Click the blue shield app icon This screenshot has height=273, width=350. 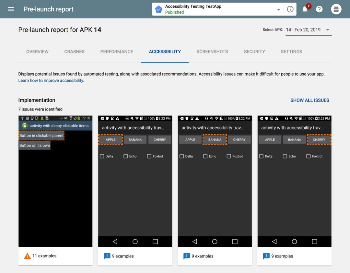click(159, 9)
